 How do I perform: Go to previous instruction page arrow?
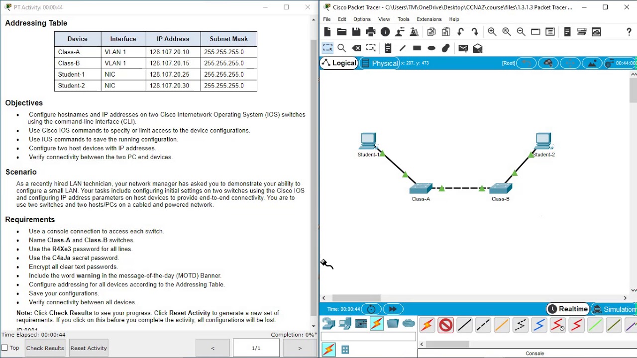click(x=212, y=348)
